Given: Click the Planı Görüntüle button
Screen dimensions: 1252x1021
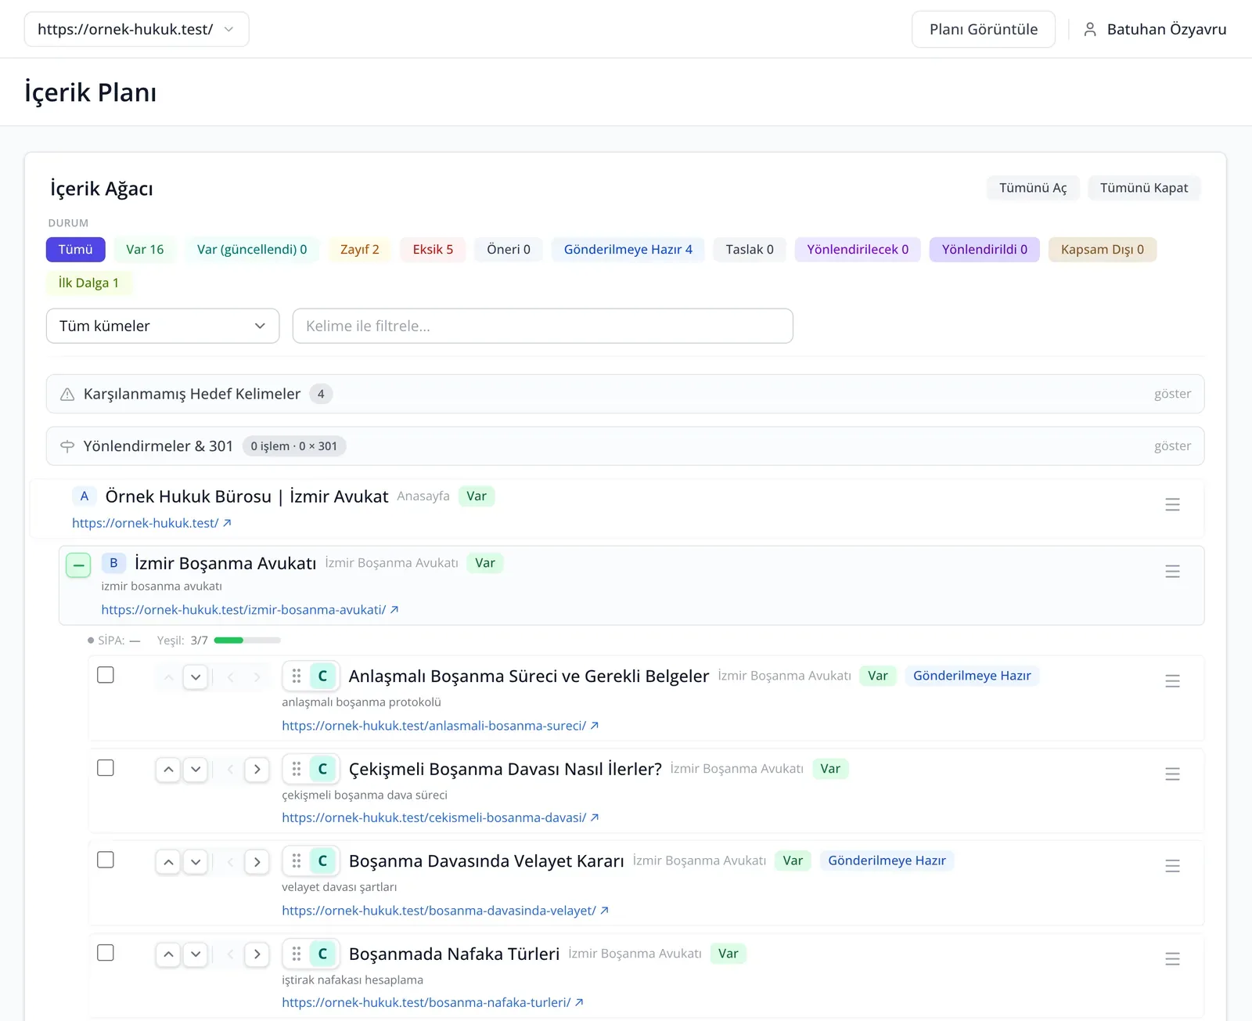Looking at the screenshot, I should click(x=983, y=29).
